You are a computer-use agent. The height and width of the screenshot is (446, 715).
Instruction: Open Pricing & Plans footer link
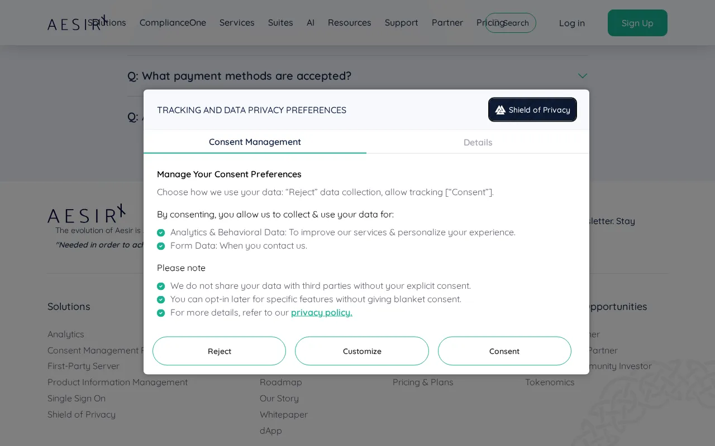point(423,382)
